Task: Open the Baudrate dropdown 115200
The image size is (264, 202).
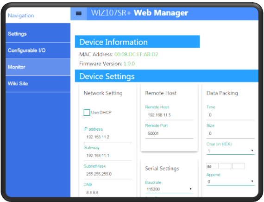Action: 169,189
